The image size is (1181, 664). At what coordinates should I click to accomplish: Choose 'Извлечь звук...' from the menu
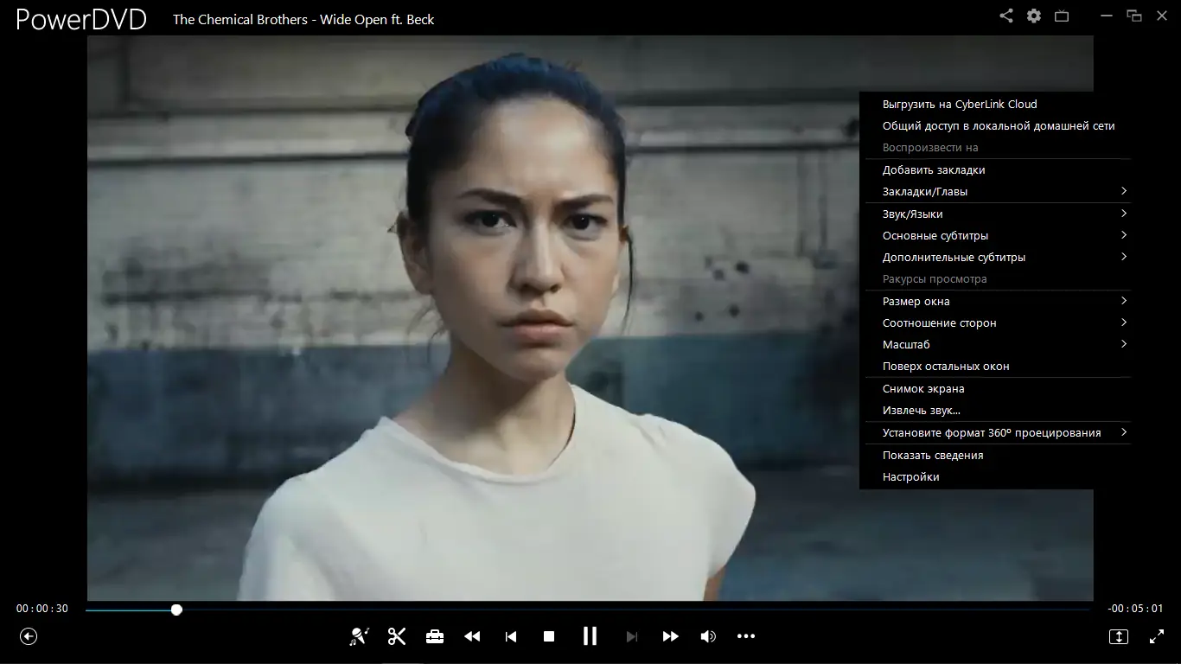995,410
